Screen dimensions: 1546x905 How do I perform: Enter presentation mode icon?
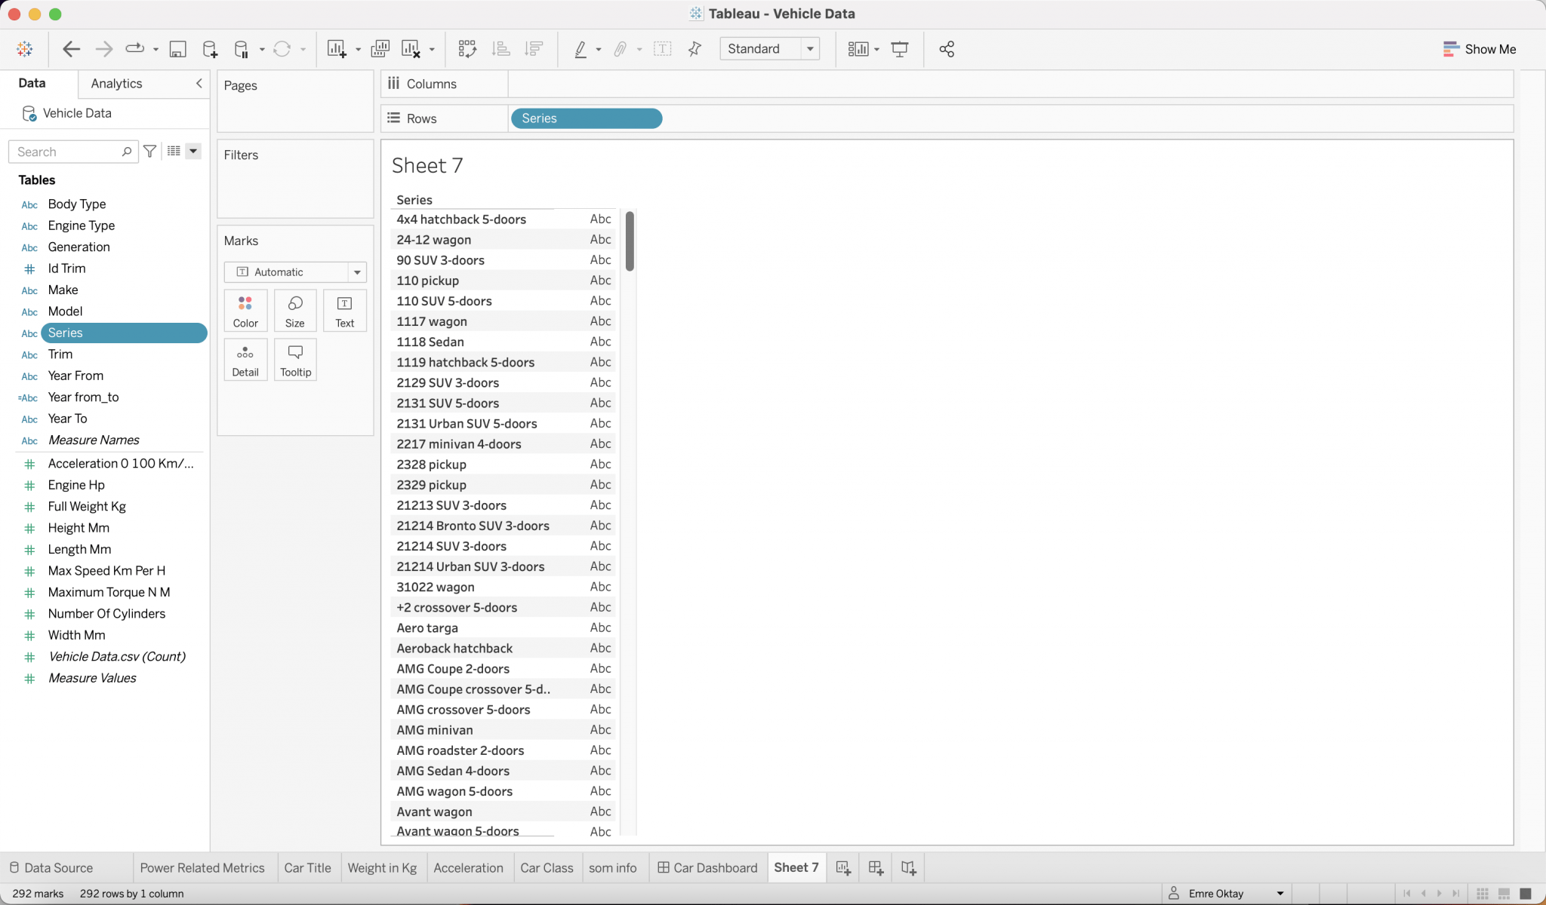[900, 49]
